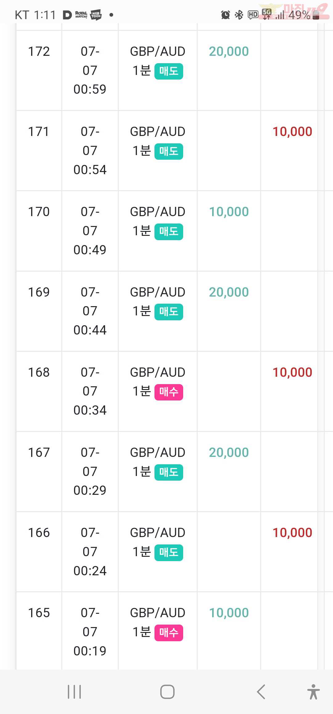
Task: Tap the 07-07 00:24 timestamp
Action: point(90,552)
